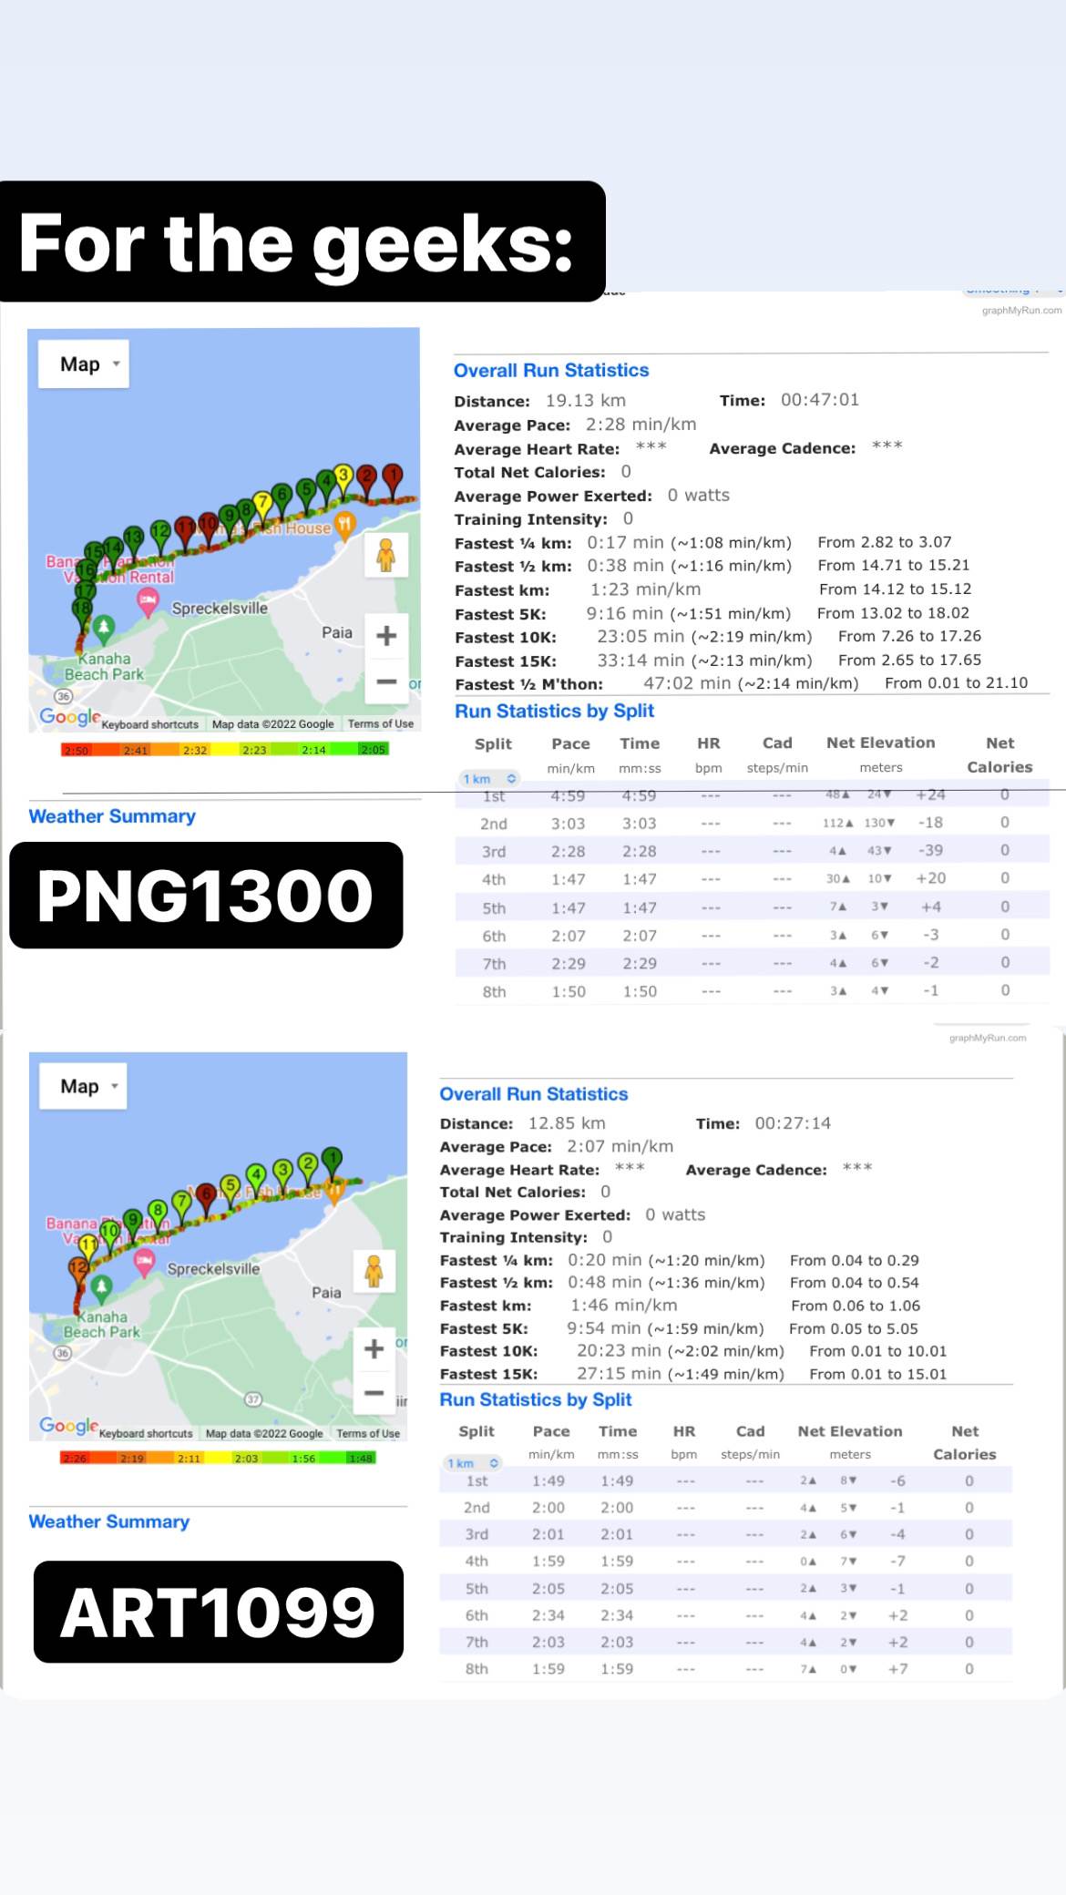Open Terms of Use on the PNG1300 map
Viewport: 1066px width, 1895px height.
click(381, 724)
